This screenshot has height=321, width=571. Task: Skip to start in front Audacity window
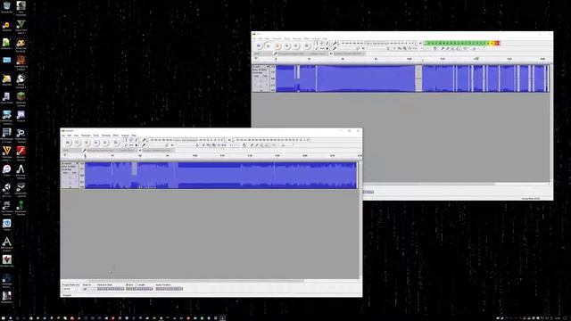(96, 143)
